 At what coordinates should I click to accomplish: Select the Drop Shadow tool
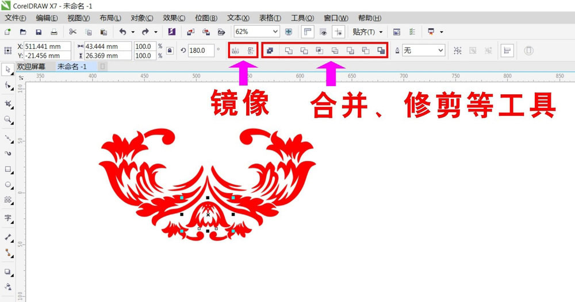pyautogui.click(x=7, y=272)
